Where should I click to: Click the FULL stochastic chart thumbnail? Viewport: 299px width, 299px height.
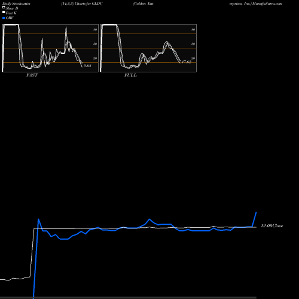148,48
